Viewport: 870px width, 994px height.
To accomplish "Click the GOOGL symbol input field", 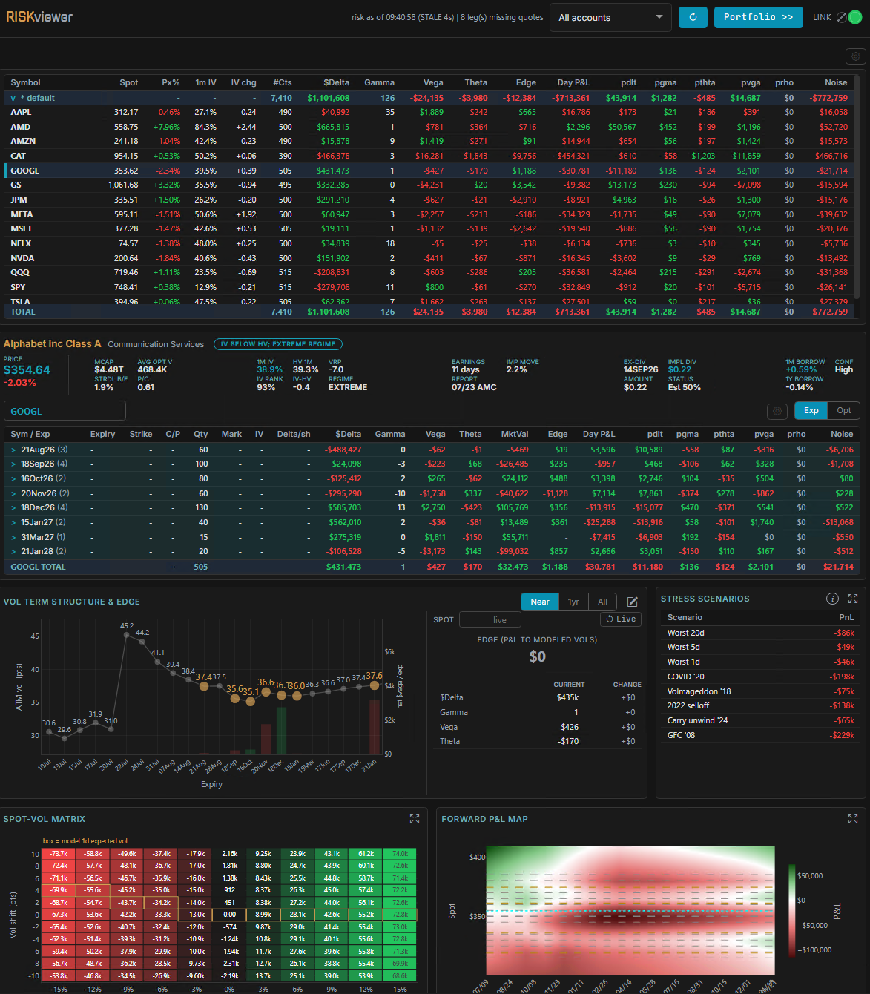I will tap(65, 411).
